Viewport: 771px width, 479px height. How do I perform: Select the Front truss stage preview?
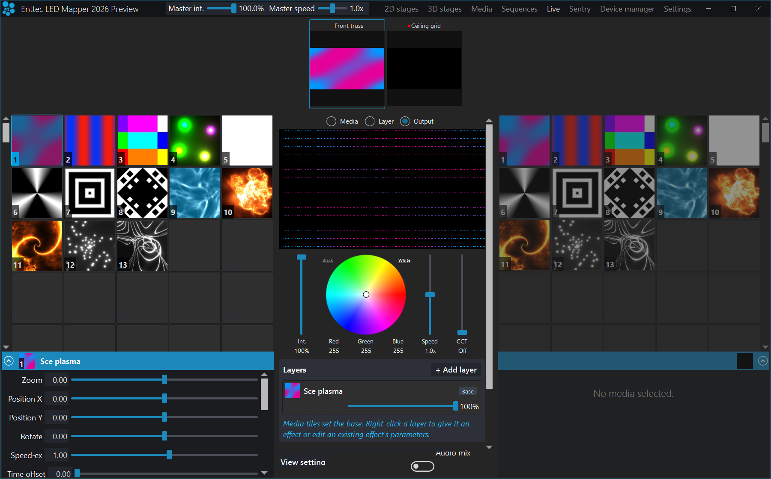347,64
